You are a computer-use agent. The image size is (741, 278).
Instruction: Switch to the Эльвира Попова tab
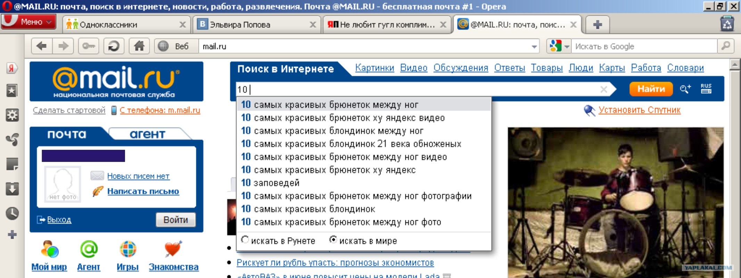257,25
